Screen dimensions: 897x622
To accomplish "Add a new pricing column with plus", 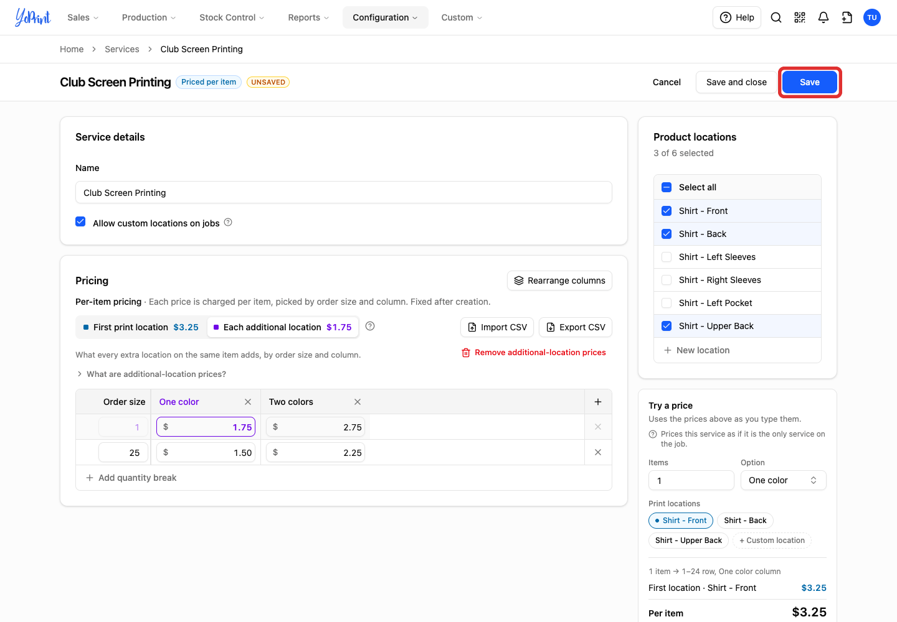I will click(598, 402).
